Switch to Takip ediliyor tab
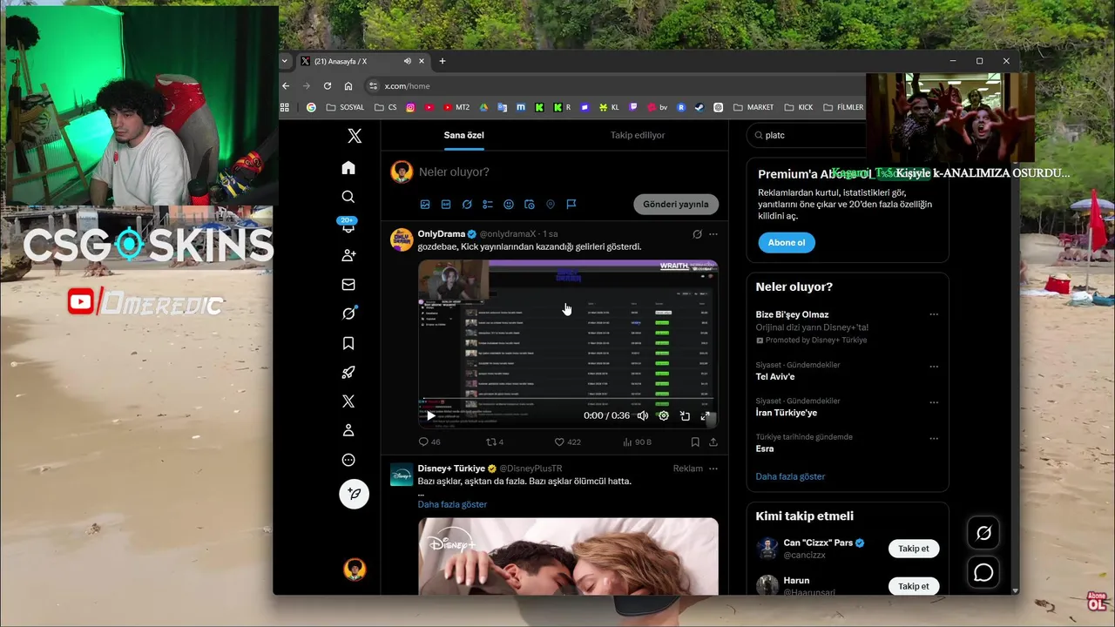This screenshot has width=1115, height=627. (x=638, y=136)
